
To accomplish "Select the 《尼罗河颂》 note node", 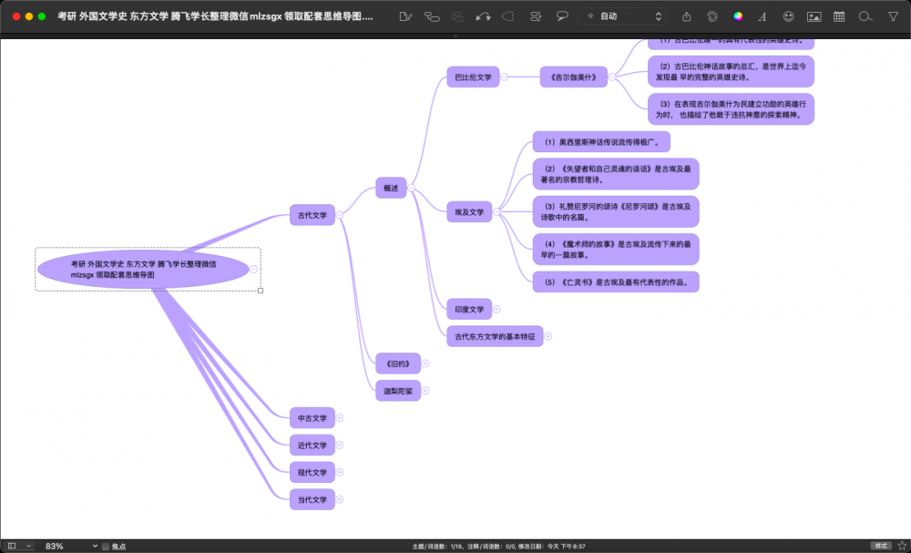I will tap(616, 211).
